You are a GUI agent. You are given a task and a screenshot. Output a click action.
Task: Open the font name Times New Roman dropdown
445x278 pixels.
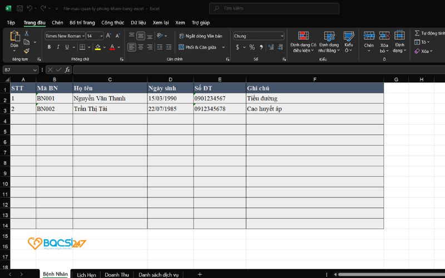(83, 36)
